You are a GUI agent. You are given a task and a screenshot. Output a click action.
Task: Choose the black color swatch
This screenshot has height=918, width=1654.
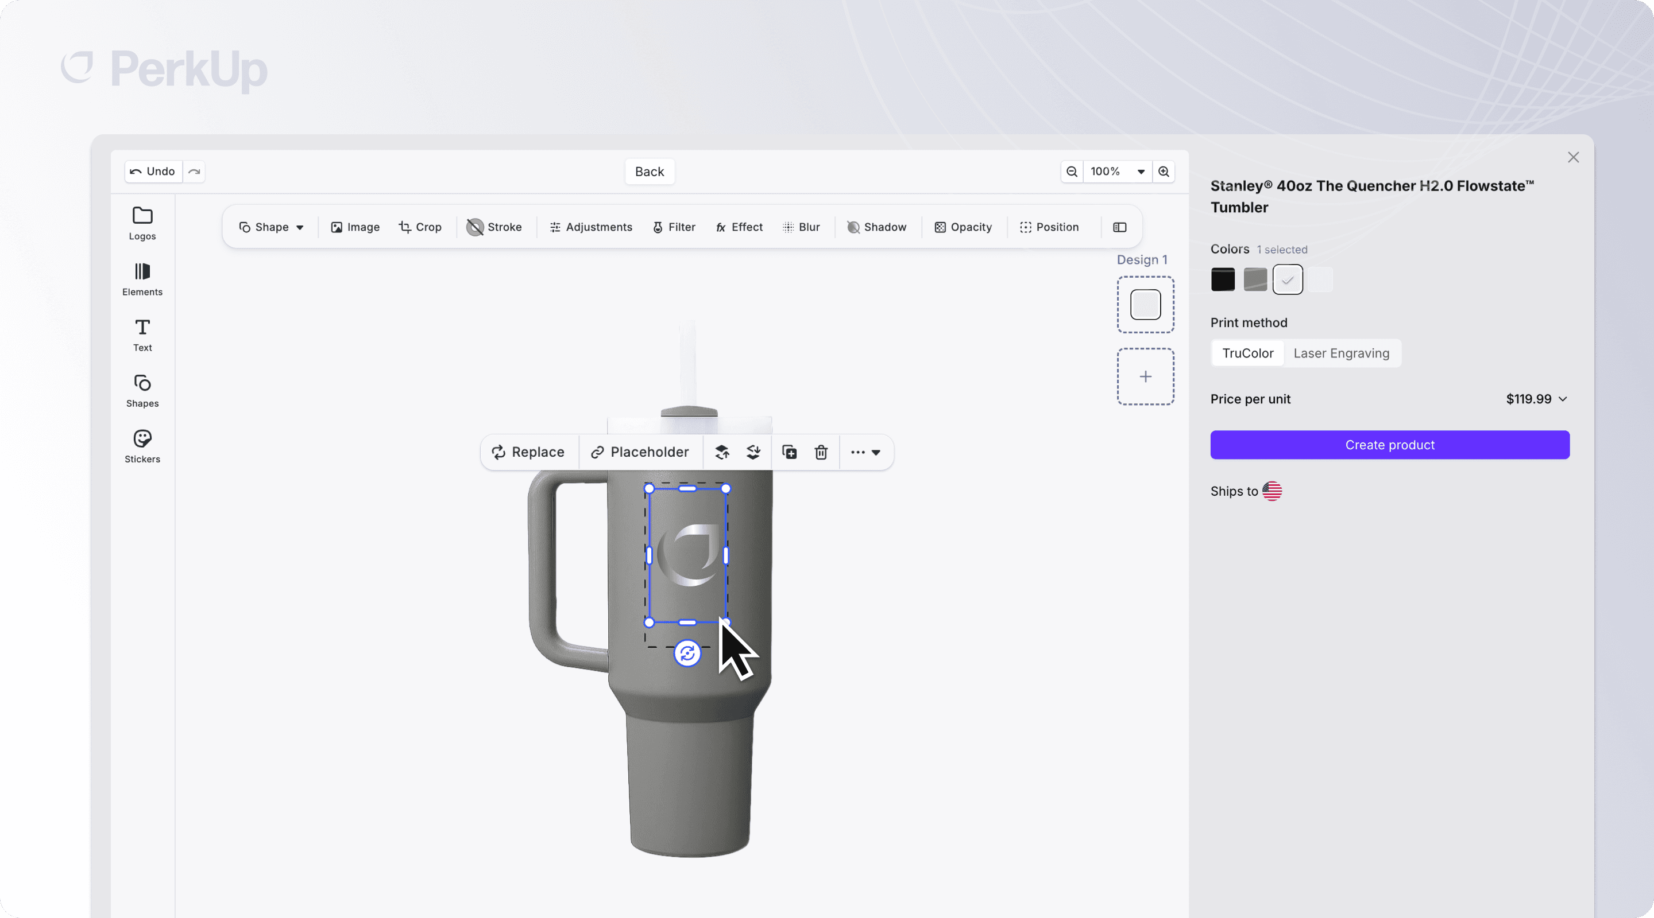tap(1223, 279)
